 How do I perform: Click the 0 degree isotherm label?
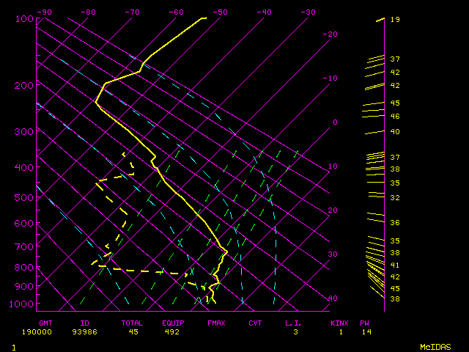pos(335,122)
